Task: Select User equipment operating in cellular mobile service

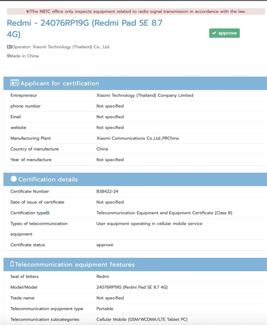Action: coord(149,224)
